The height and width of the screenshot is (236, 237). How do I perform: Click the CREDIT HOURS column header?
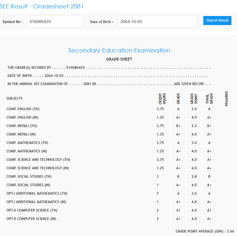(162, 99)
